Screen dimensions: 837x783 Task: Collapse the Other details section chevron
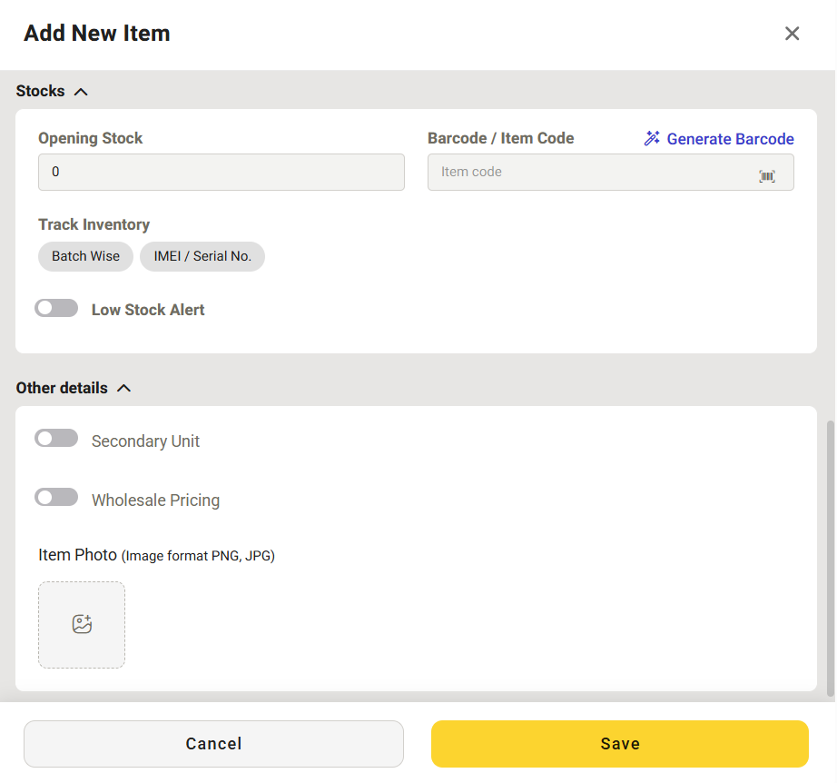pos(124,388)
